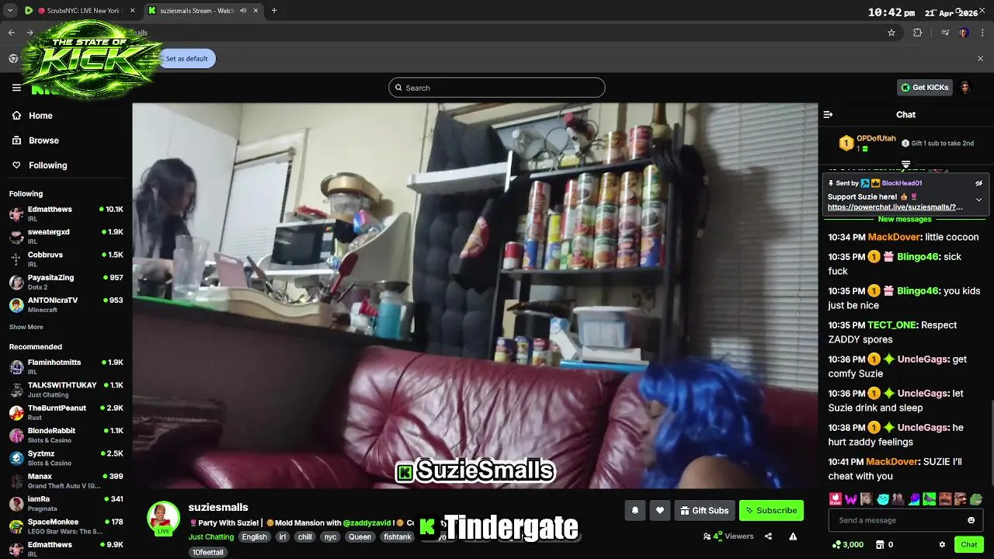Collapse the chat panel

click(828, 114)
